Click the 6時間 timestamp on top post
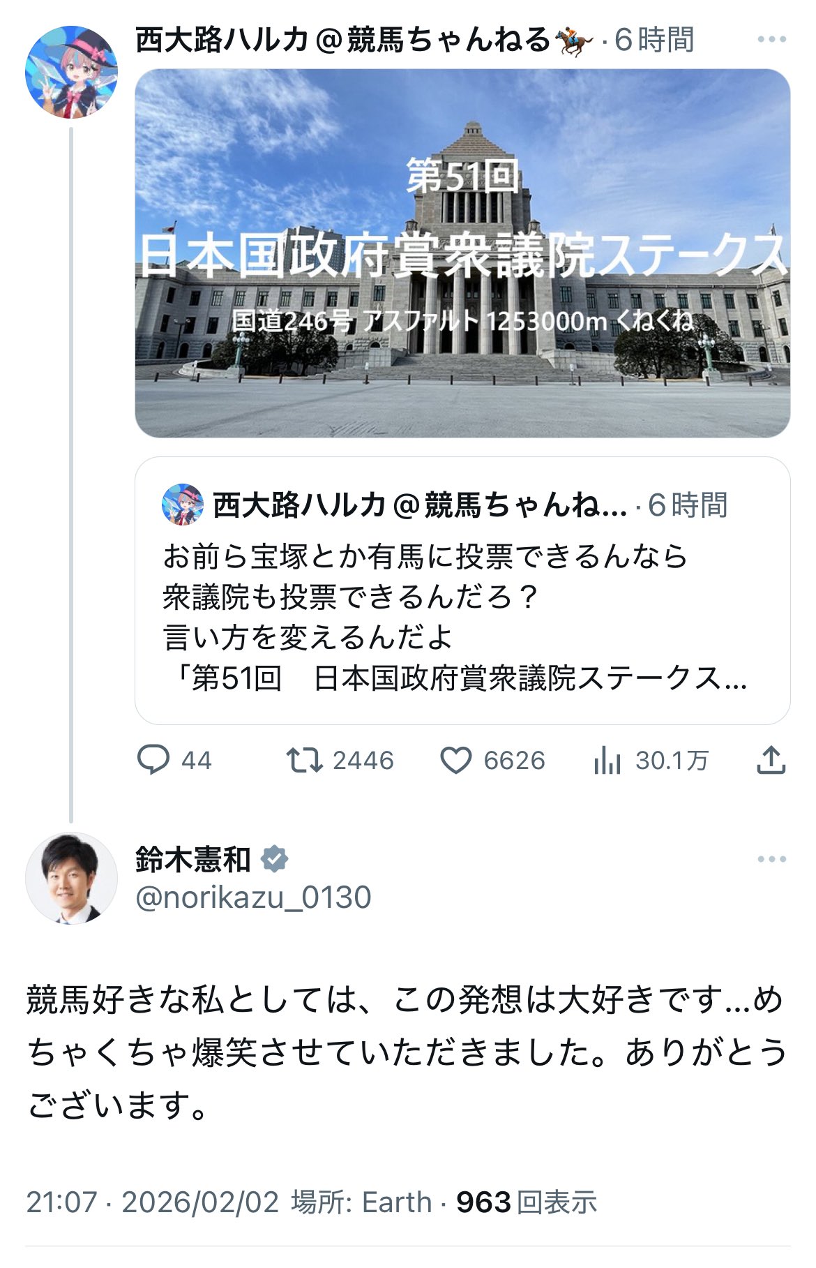The height and width of the screenshot is (1268, 816). pos(654,40)
